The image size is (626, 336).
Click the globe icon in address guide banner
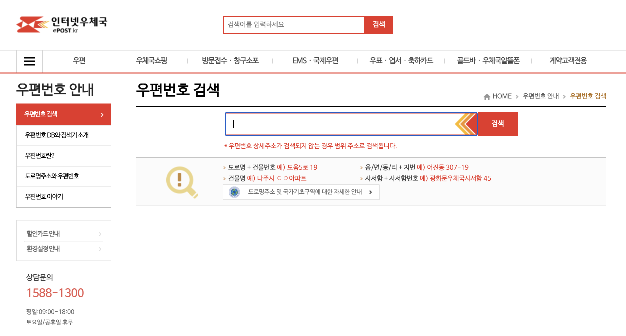coord(234,192)
